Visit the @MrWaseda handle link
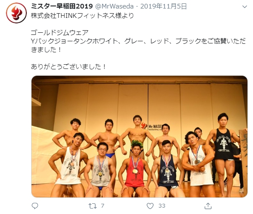253x214 pixels. pyautogui.click(x=115, y=6)
